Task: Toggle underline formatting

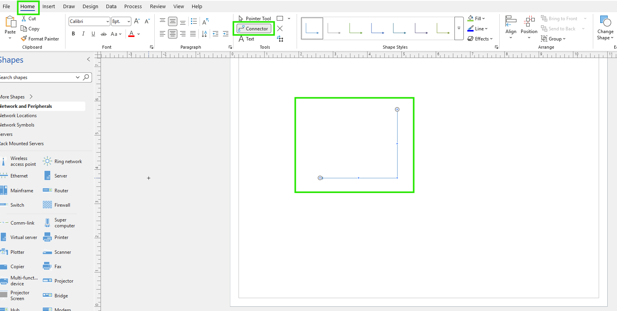Action: coord(93,34)
